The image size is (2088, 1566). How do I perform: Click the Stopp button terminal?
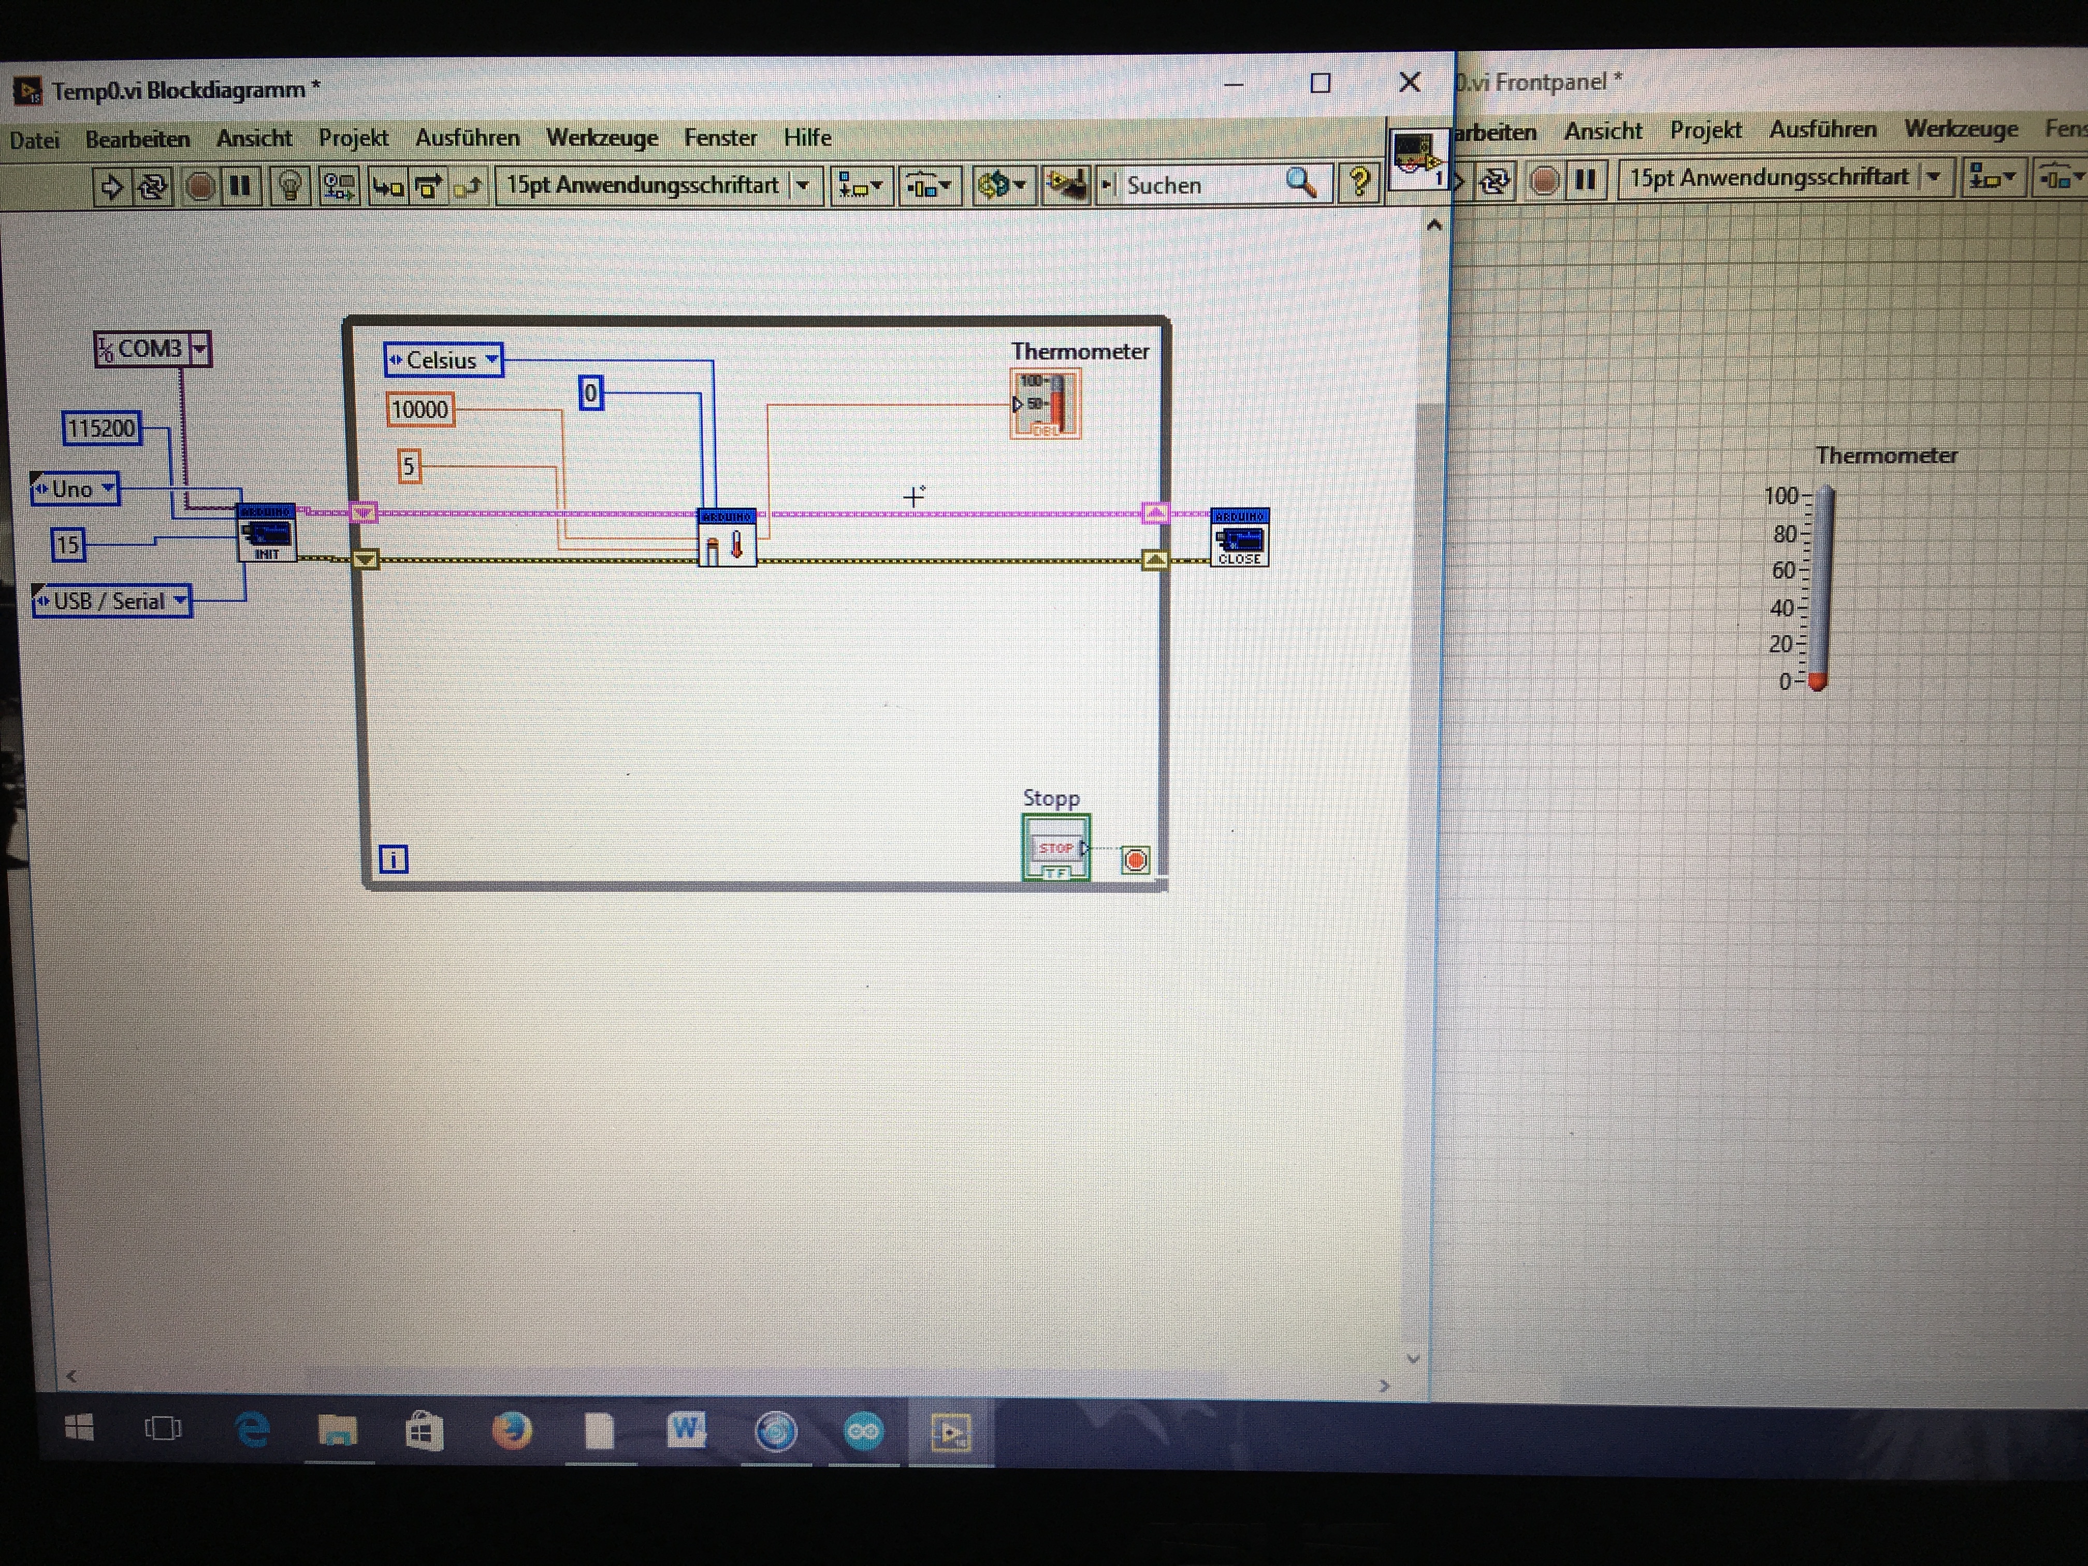1055,848
